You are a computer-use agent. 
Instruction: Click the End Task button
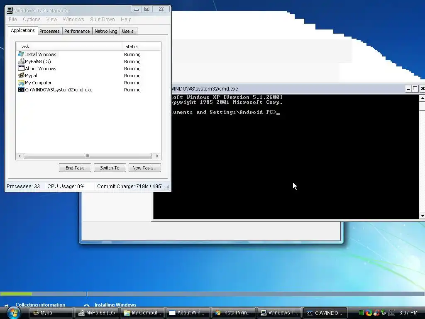[75, 168]
